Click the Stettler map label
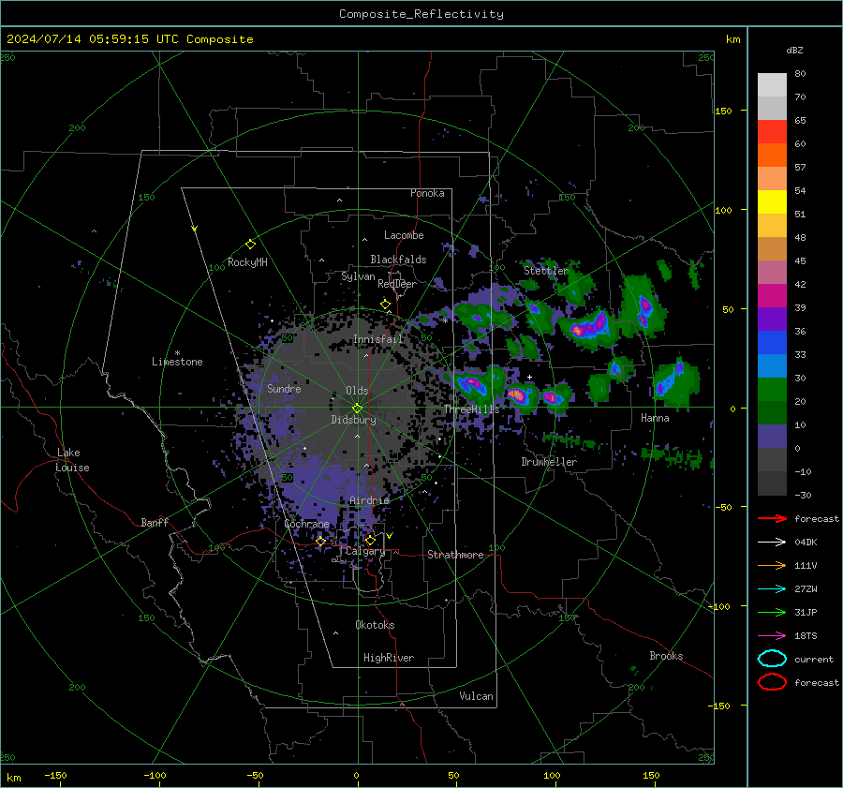Image resolution: width=843 pixels, height=788 pixels. click(x=546, y=271)
